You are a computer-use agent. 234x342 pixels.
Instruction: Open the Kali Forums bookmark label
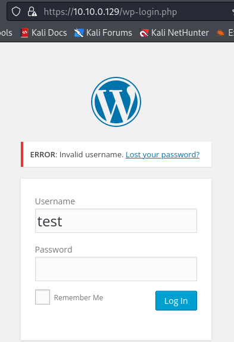tap(109, 33)
